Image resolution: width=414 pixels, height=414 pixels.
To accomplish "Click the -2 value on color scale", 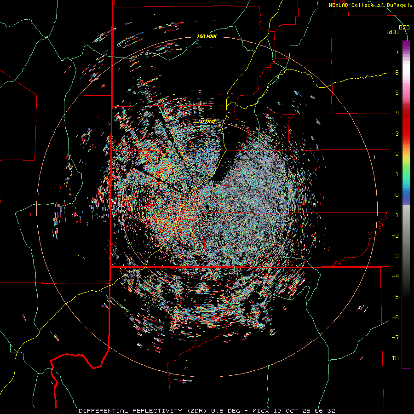I will [x=395, y=236].
